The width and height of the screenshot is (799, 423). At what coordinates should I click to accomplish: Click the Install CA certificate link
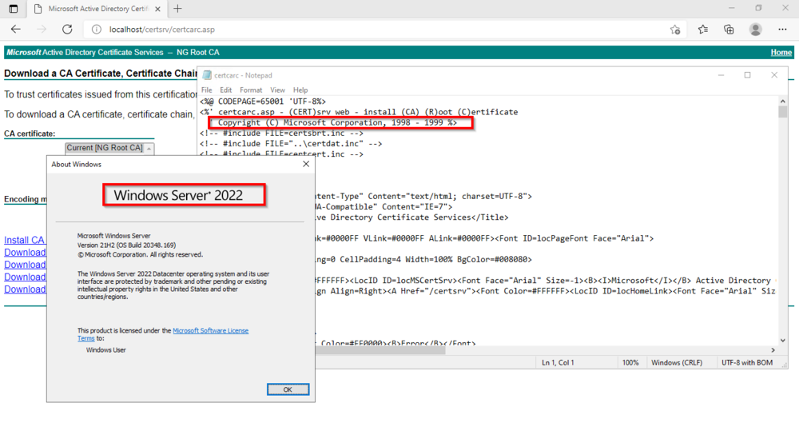coord(24,240)
